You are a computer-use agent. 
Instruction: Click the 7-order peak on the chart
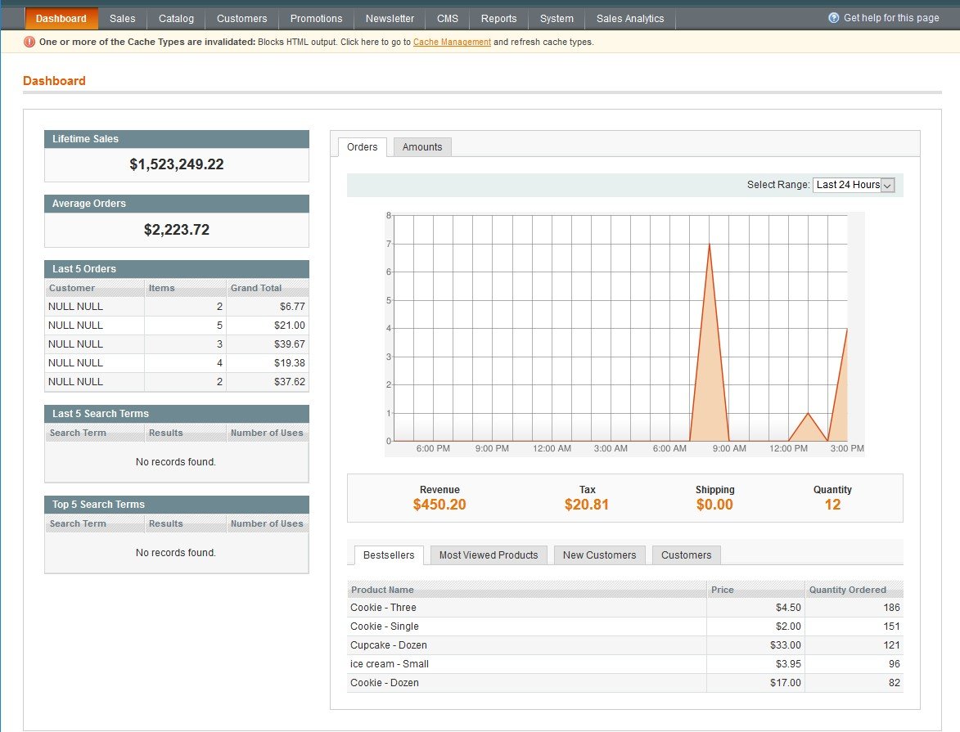[709, 245]
